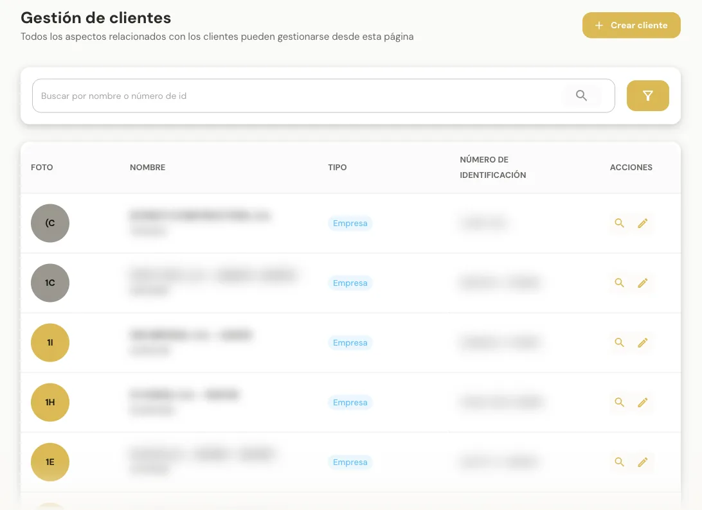
Task: Select the 1H client avatar
Action: 50,402
